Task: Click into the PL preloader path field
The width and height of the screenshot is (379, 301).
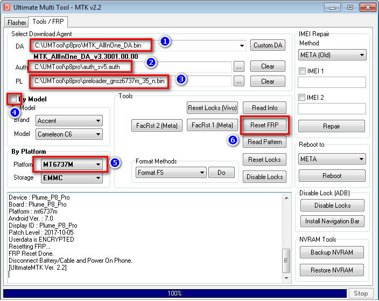Action: point(130,81)
